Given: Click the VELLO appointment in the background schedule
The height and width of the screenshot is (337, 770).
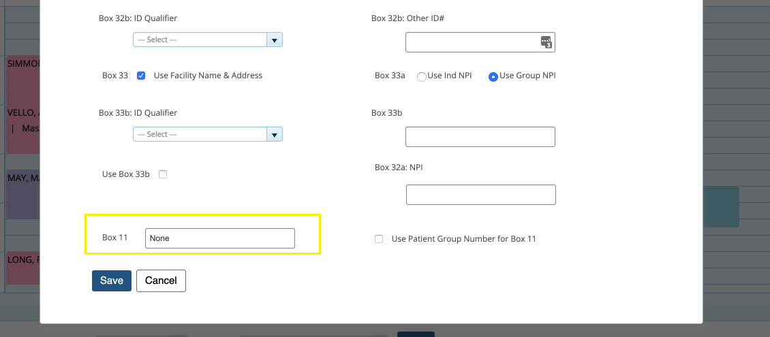Looking at the screenshot, I should [22, 129].
